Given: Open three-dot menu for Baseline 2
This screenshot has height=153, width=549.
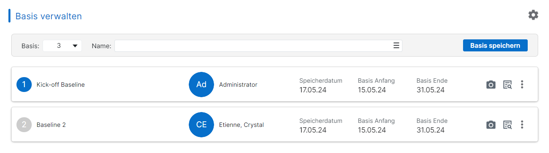Looking at the screenshot, I should point(522,124).
